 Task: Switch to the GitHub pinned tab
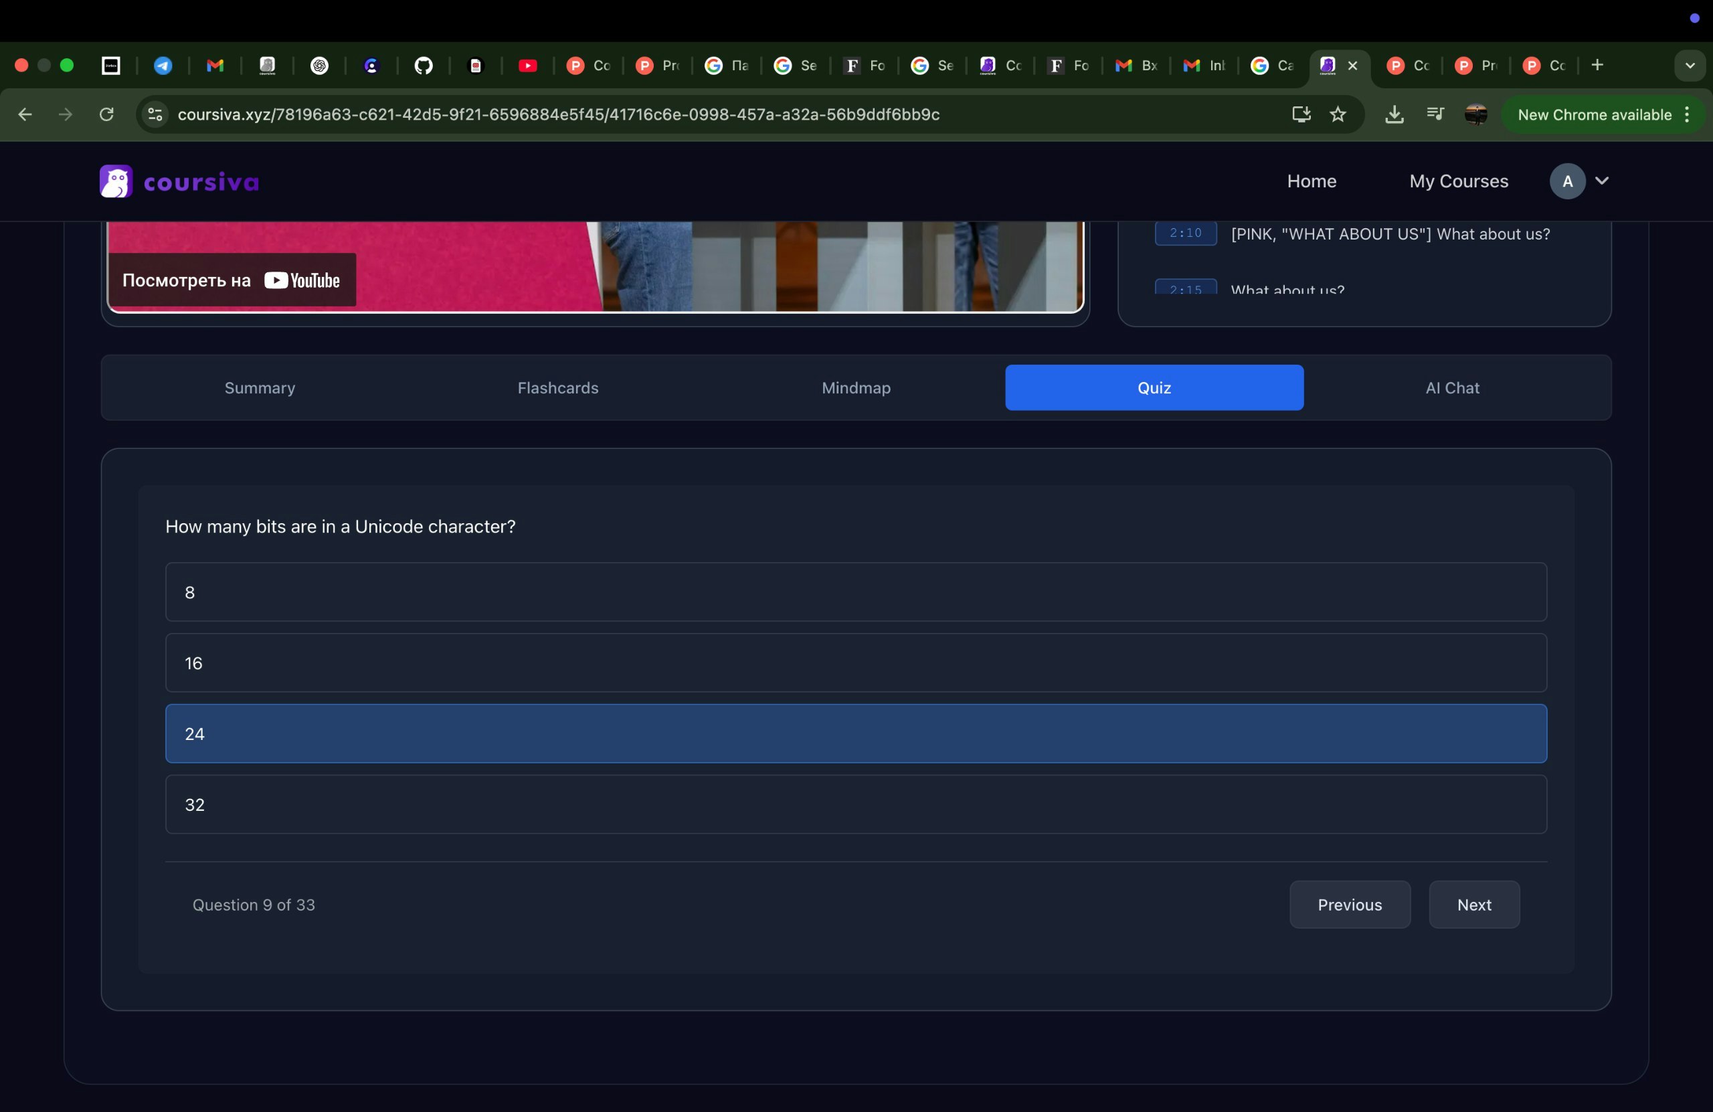(x=423, y=66)
